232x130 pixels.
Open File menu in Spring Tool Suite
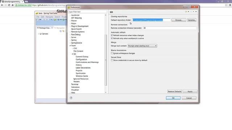38,17
